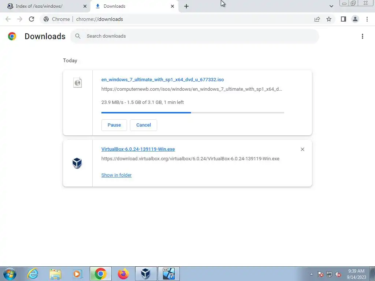This screenshot has height=281, width=375.
Task: Click the computernewb.com source URL
Action: point(192,89)
